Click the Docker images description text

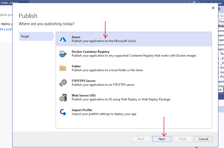point(134,56)
